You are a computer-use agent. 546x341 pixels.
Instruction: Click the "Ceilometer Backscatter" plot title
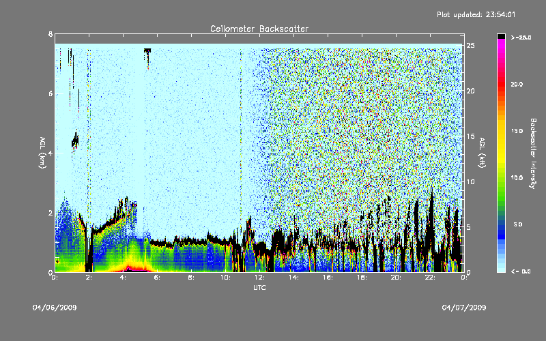[259, 29]
